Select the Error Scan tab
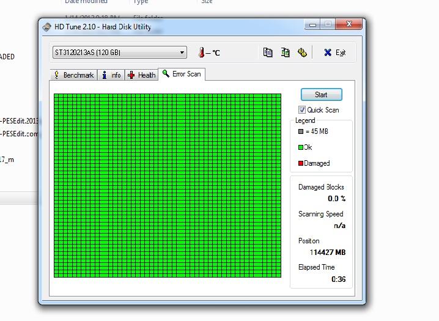This screenshot has height=321, width=439. point(182,74)
